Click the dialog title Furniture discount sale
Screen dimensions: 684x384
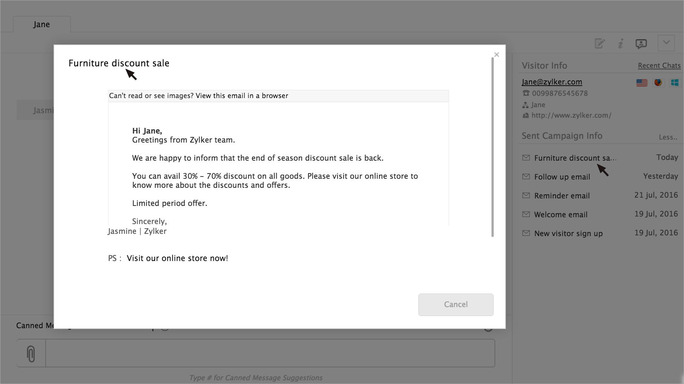119,63
